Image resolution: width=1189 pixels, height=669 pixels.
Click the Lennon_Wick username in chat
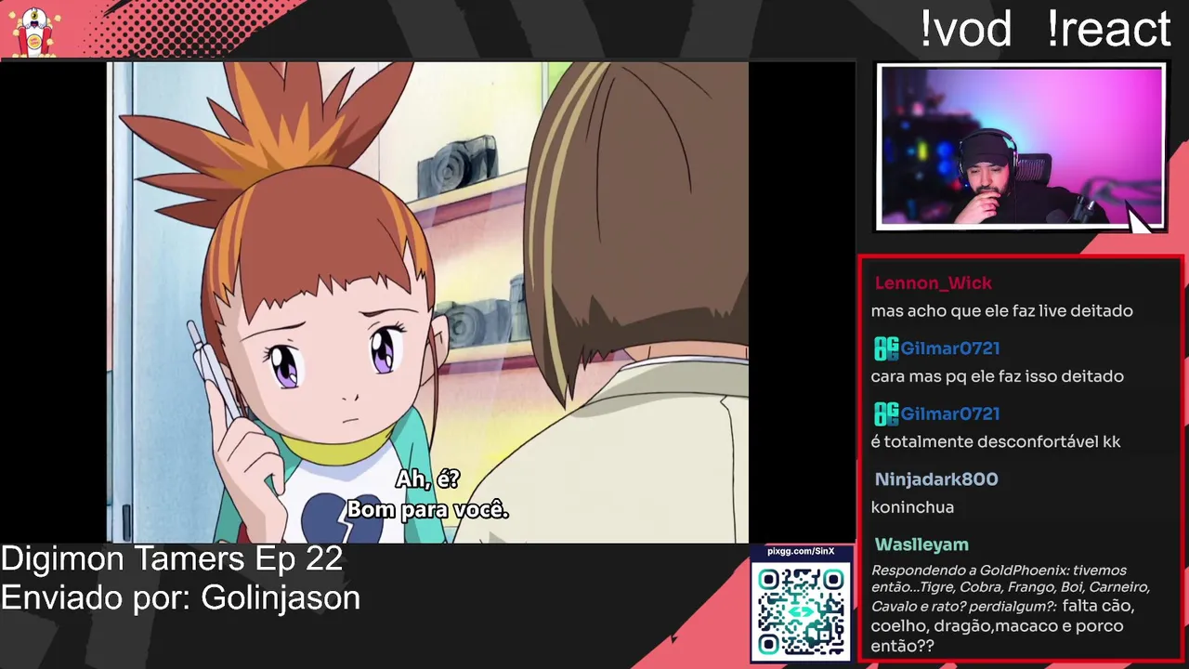click(x=934, y=283)
